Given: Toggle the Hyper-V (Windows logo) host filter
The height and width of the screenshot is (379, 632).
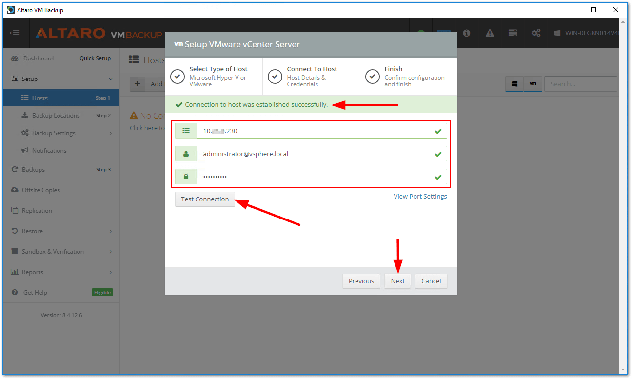Looking at the screenshot, I should [x=514, y=84].
